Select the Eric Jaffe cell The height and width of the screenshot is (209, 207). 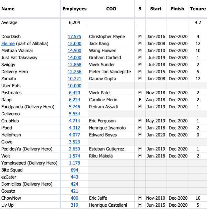[x=111, y=198]
